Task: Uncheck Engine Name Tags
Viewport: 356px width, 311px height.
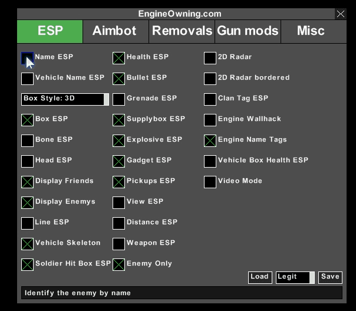Action: [210, 140]
